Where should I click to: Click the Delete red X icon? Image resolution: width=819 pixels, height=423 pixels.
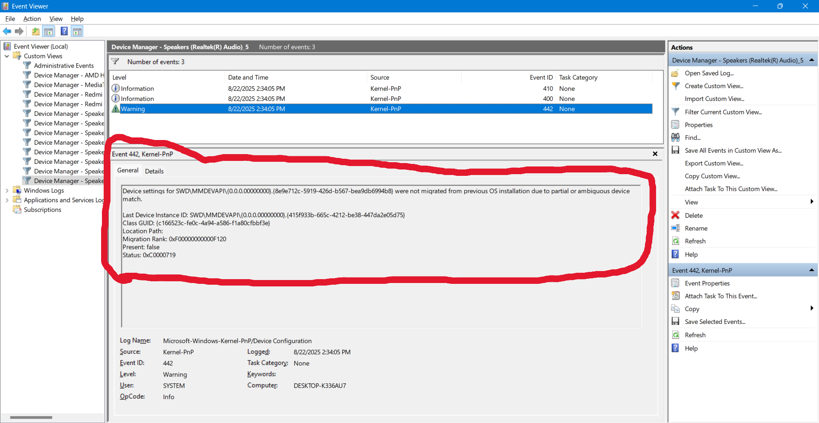676,215
